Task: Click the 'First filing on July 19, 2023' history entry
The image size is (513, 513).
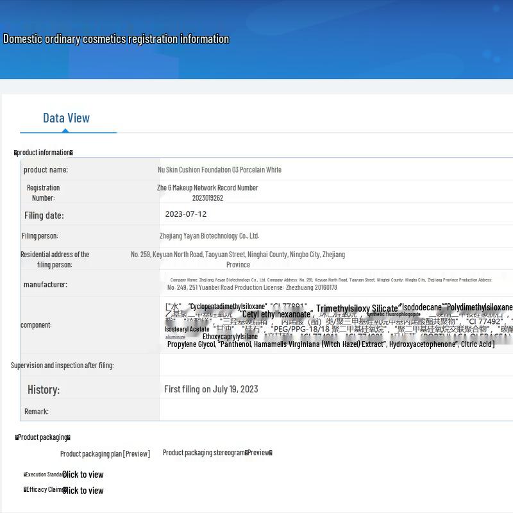Action: tap(211, 389)
